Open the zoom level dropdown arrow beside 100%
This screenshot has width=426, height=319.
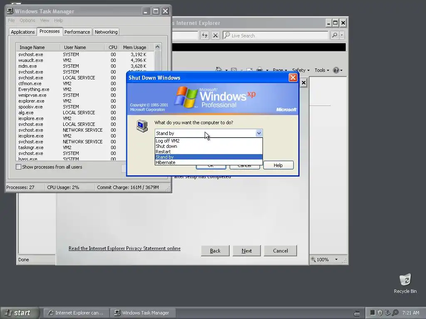tap(336, 259)
